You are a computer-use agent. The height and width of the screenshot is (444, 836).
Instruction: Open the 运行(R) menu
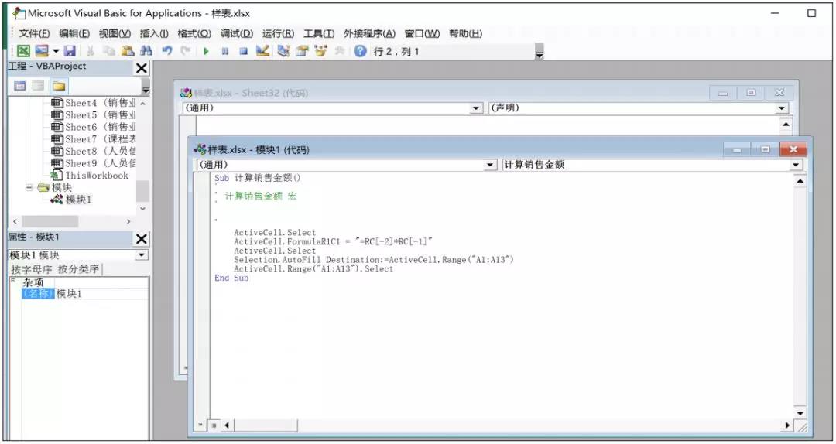(x=278, y=33)
